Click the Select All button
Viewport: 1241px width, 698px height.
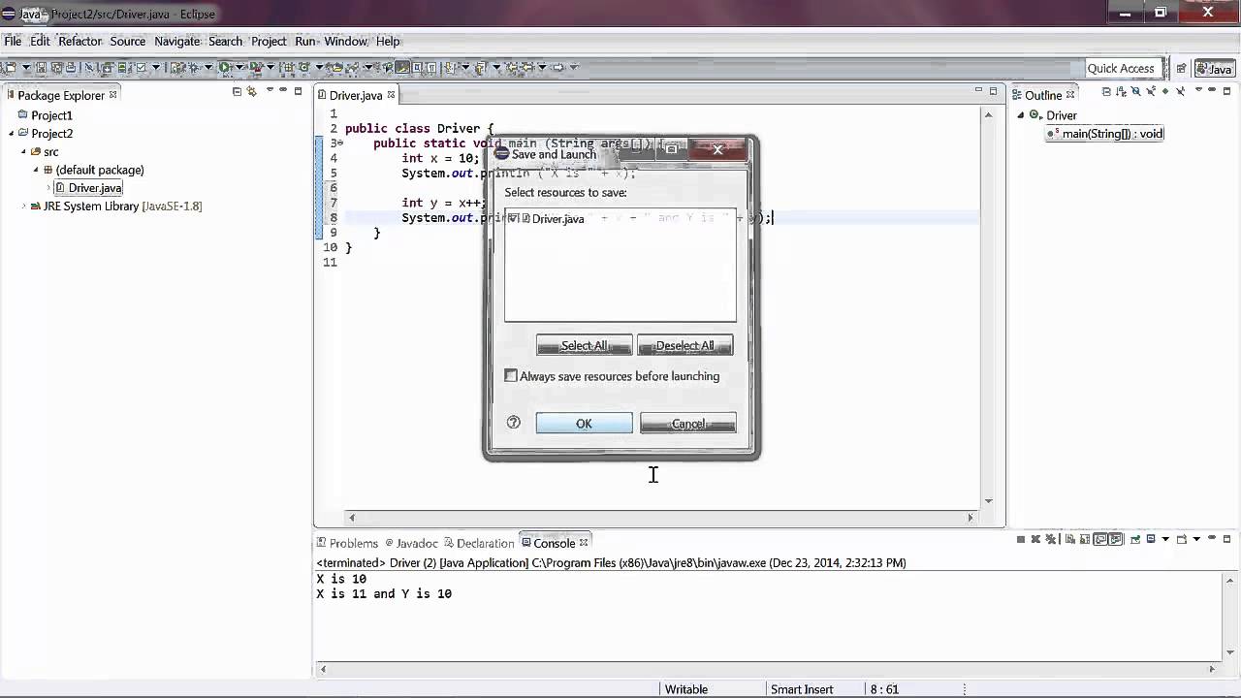[x=584, y=345]
